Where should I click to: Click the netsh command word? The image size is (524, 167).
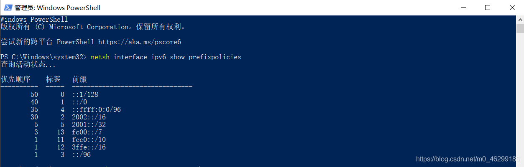click(x=100, y=57)
